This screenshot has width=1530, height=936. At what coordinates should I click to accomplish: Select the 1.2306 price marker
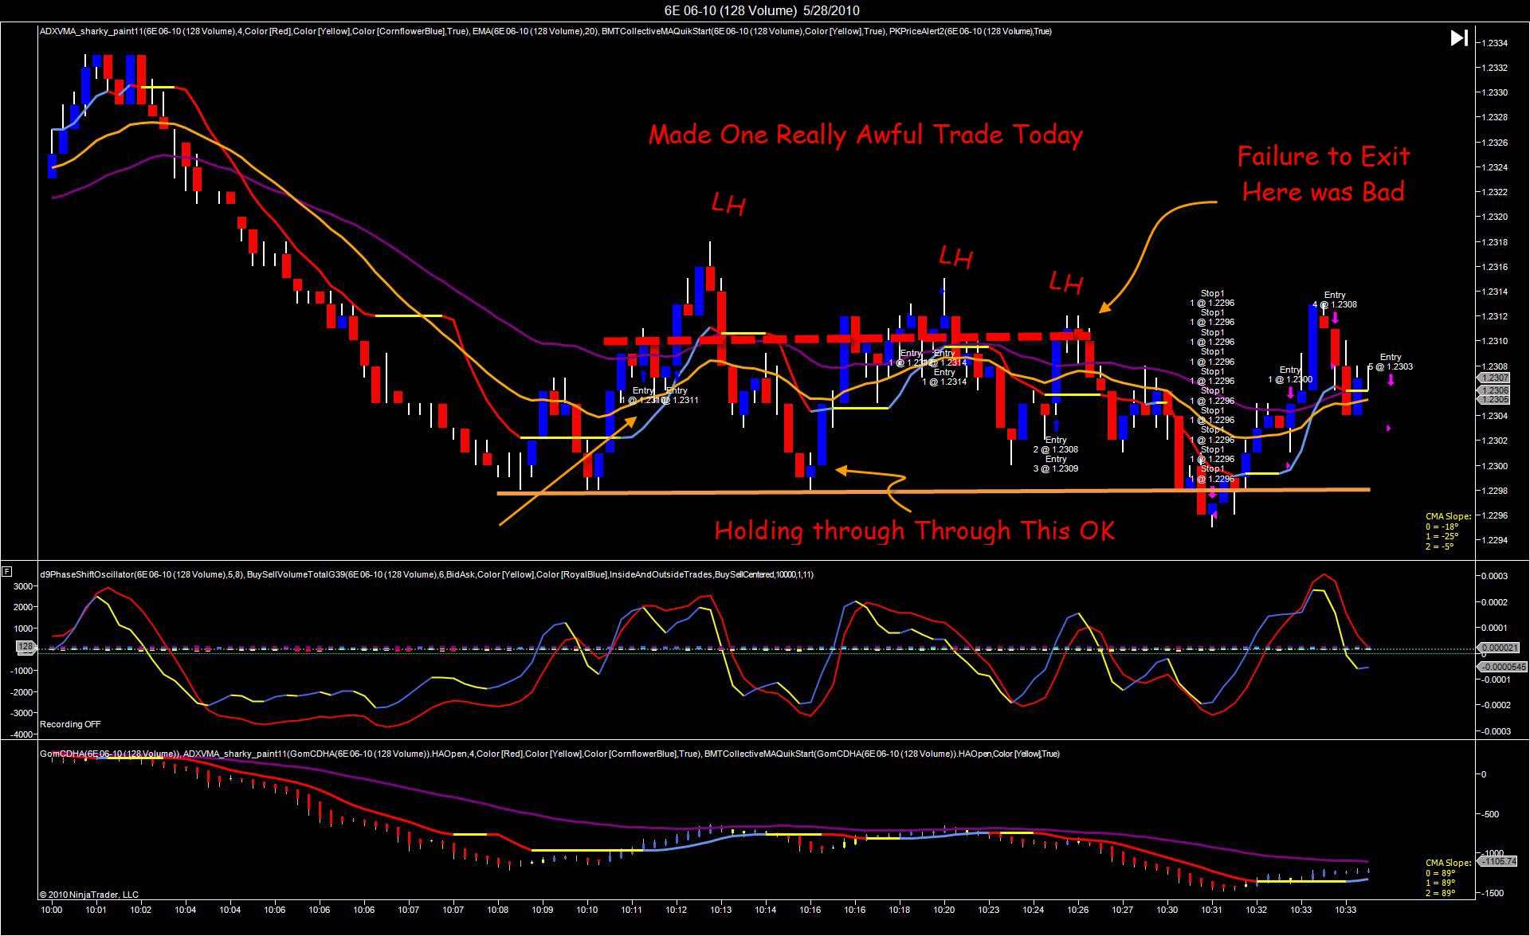(1495, 390)
